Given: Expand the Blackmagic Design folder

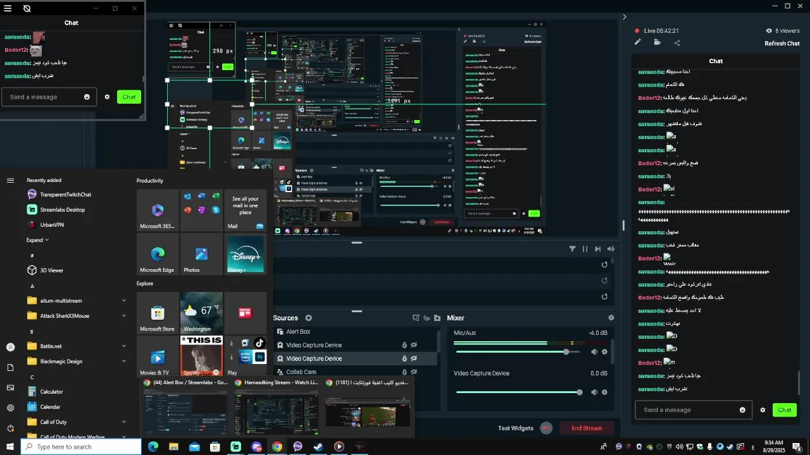Looking at the screenshot, I should pos(124,361).
